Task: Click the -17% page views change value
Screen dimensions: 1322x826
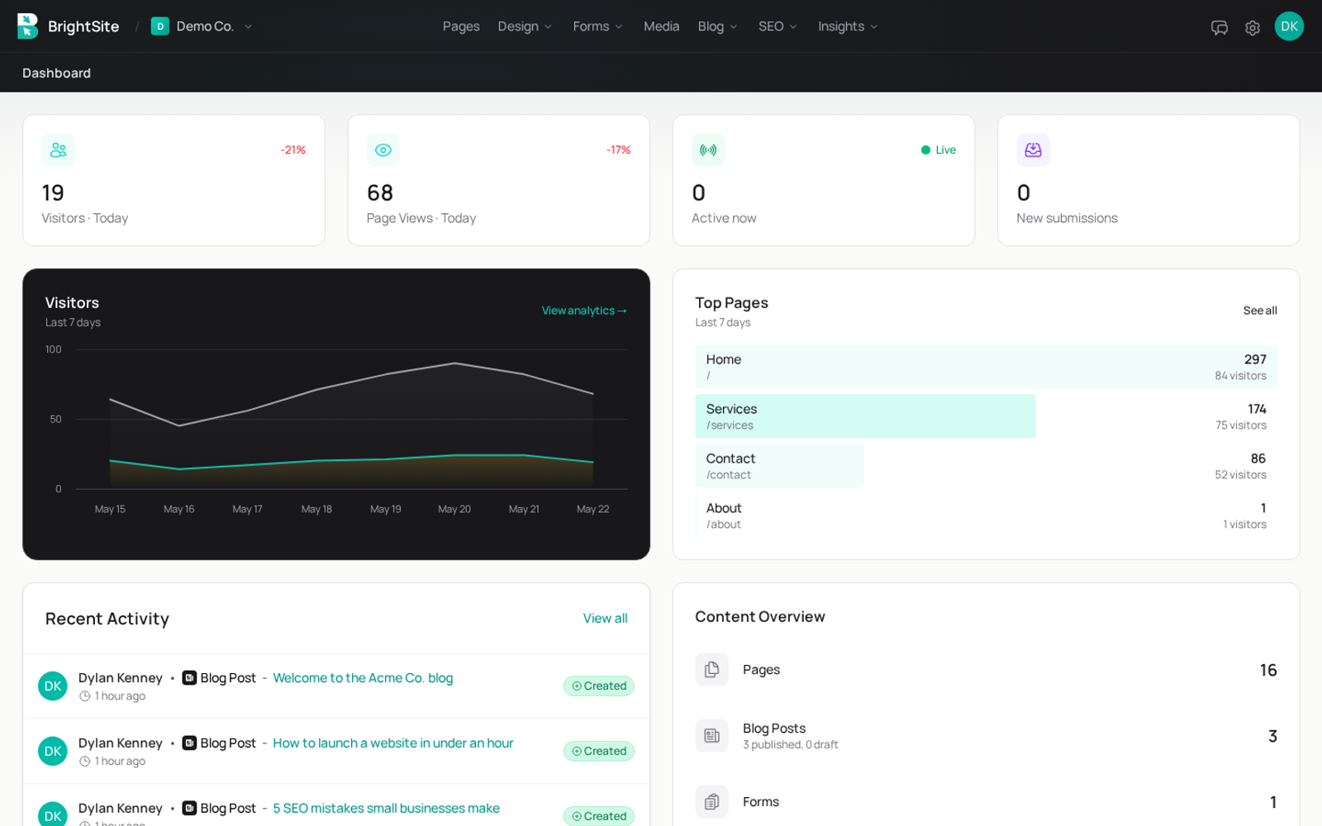Action: tap(618, 150)
